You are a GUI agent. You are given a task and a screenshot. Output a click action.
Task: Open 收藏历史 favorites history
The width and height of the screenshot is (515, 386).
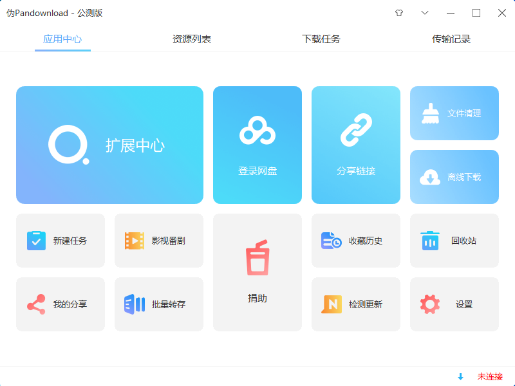tap(356, 240)
